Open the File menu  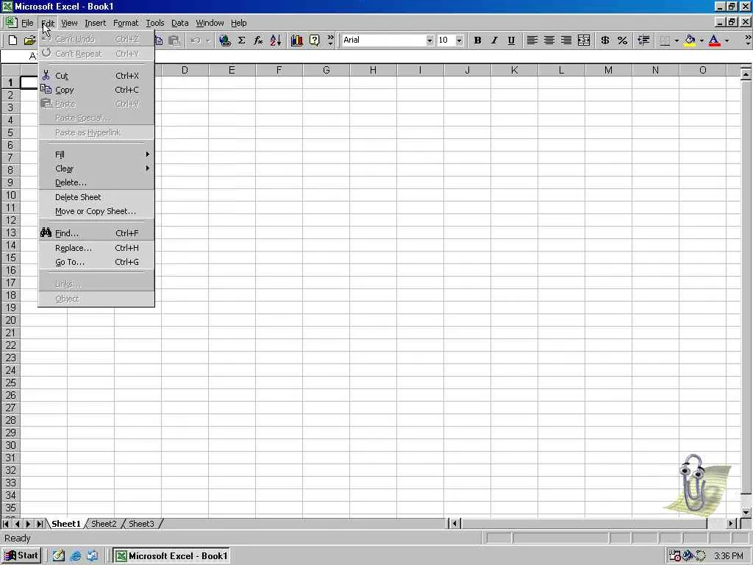click(27, 23)
